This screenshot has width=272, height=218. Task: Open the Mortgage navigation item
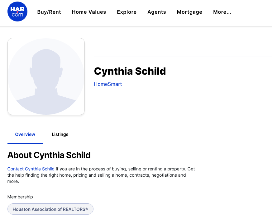190,12
